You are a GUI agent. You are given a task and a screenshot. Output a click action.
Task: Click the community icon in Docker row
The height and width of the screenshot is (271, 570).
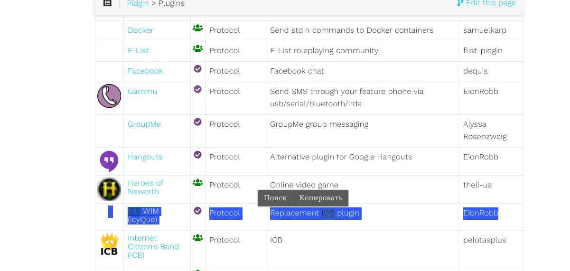[x=198, y=28]
